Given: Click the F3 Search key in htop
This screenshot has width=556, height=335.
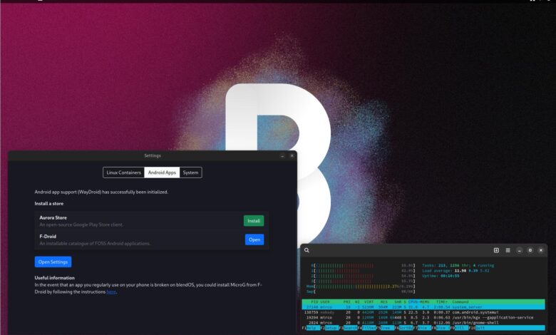Looking at the screenshot, I should point(348,328).
